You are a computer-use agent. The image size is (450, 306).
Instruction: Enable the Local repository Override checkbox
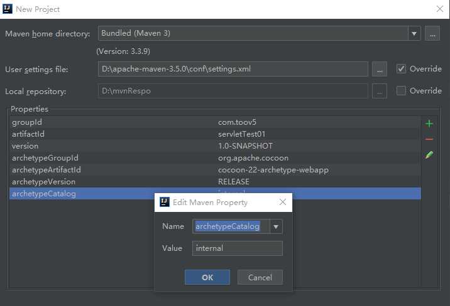coord(401,91)
